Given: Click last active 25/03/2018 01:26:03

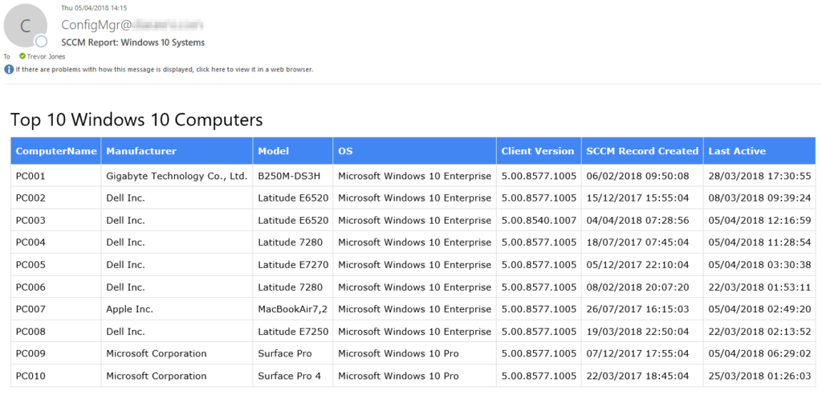Looking at the screenshot, I should coord(759,376).
